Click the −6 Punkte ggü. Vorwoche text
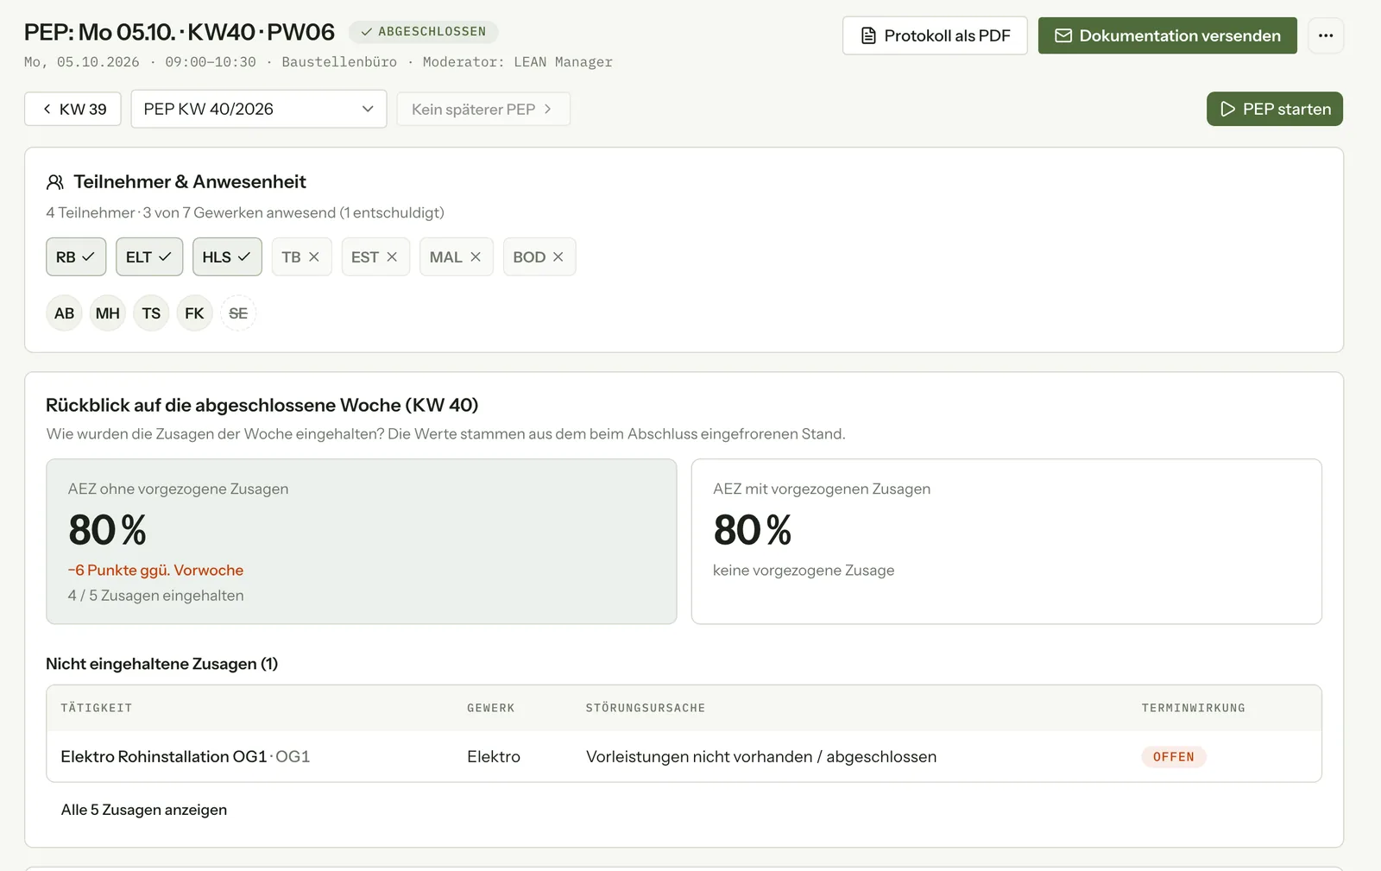 pyautogui.click(x=155, y=571)
